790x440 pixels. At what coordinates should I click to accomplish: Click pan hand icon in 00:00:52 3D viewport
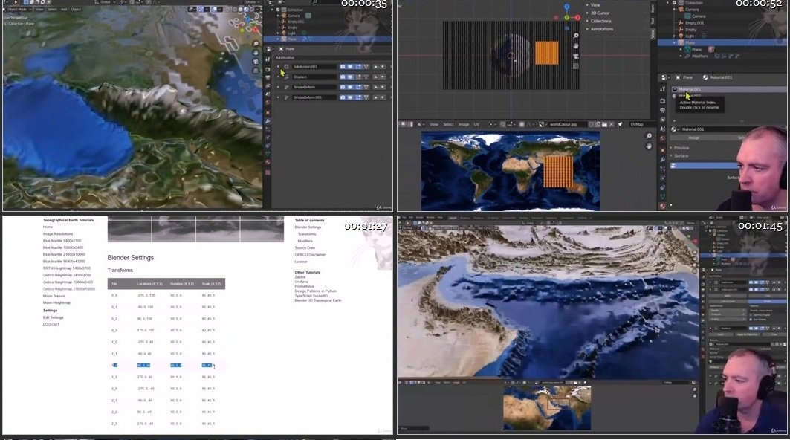(x=576, y=46)
